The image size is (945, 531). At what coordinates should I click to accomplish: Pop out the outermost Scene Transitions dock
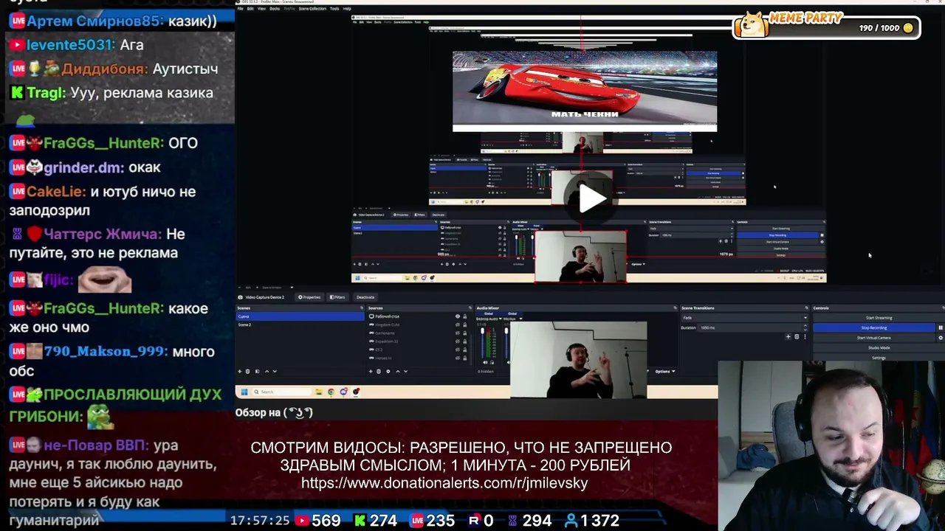(x=806, y=308)
